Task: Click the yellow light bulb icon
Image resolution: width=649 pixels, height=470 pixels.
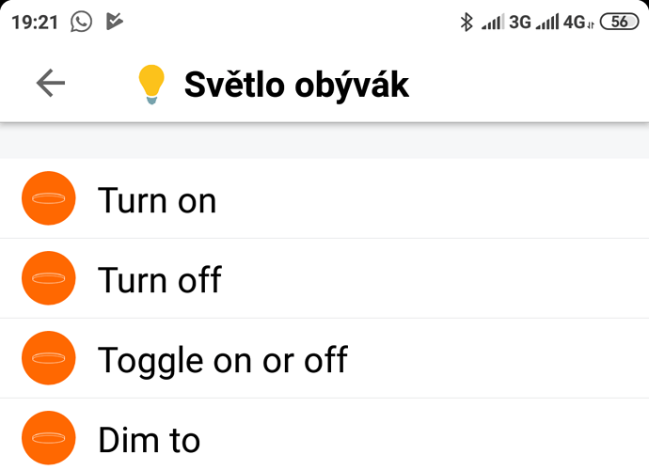Action: (150, 85)
